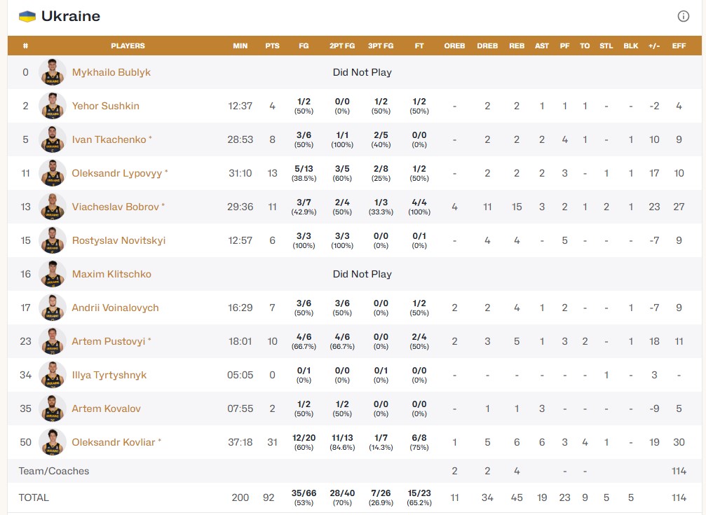Click the 2PT FG column header
This screenshot has width=706, height=515.
(x=342, y=46)
